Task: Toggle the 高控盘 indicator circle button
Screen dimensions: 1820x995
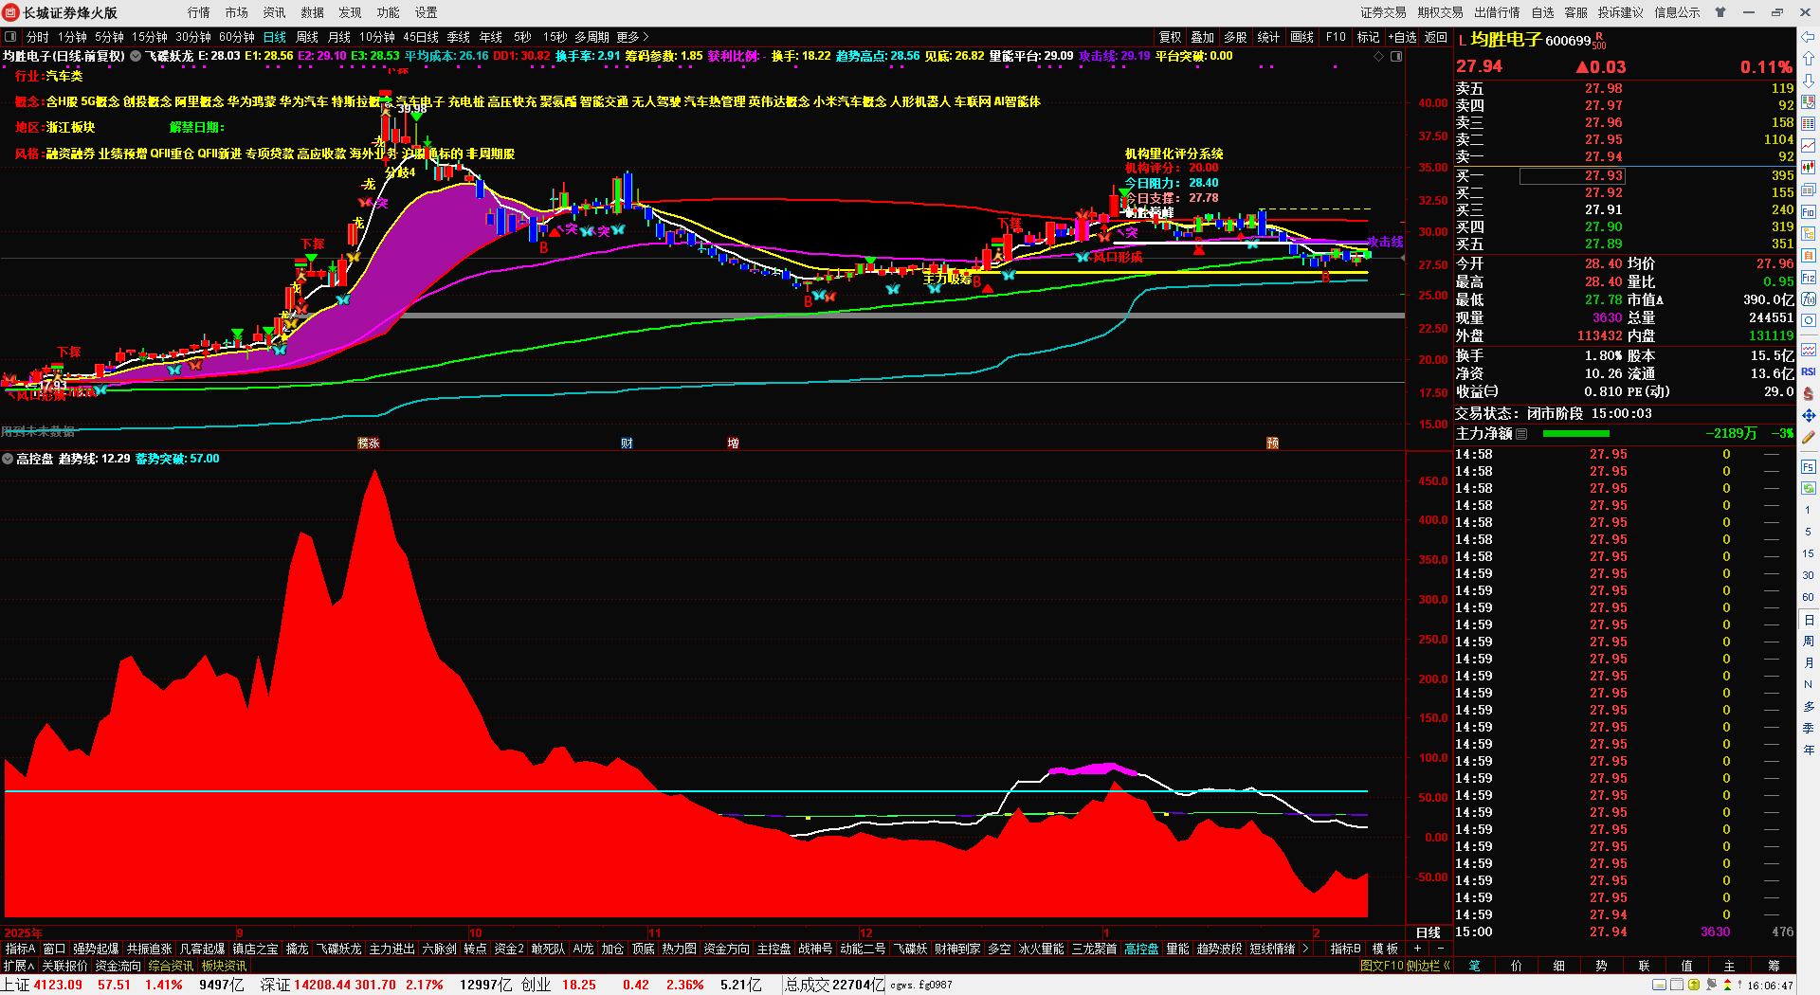Action: click(x=8, y=459)
